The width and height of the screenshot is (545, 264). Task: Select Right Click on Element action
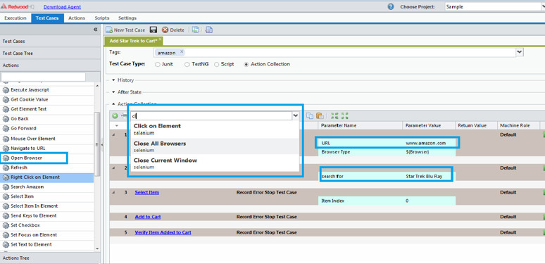[x=47, y=177]
